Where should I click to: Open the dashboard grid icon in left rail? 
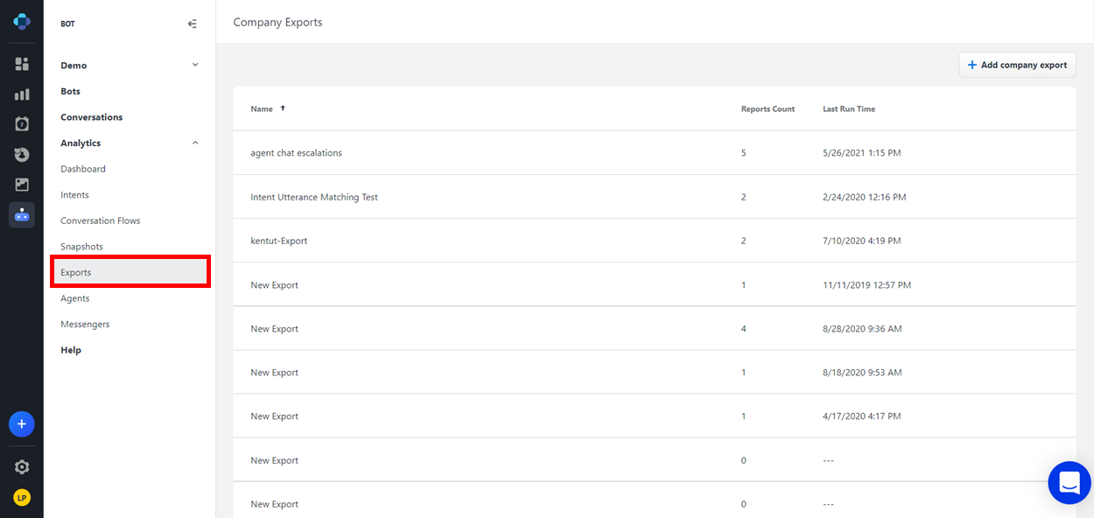[x=22, y=64]
